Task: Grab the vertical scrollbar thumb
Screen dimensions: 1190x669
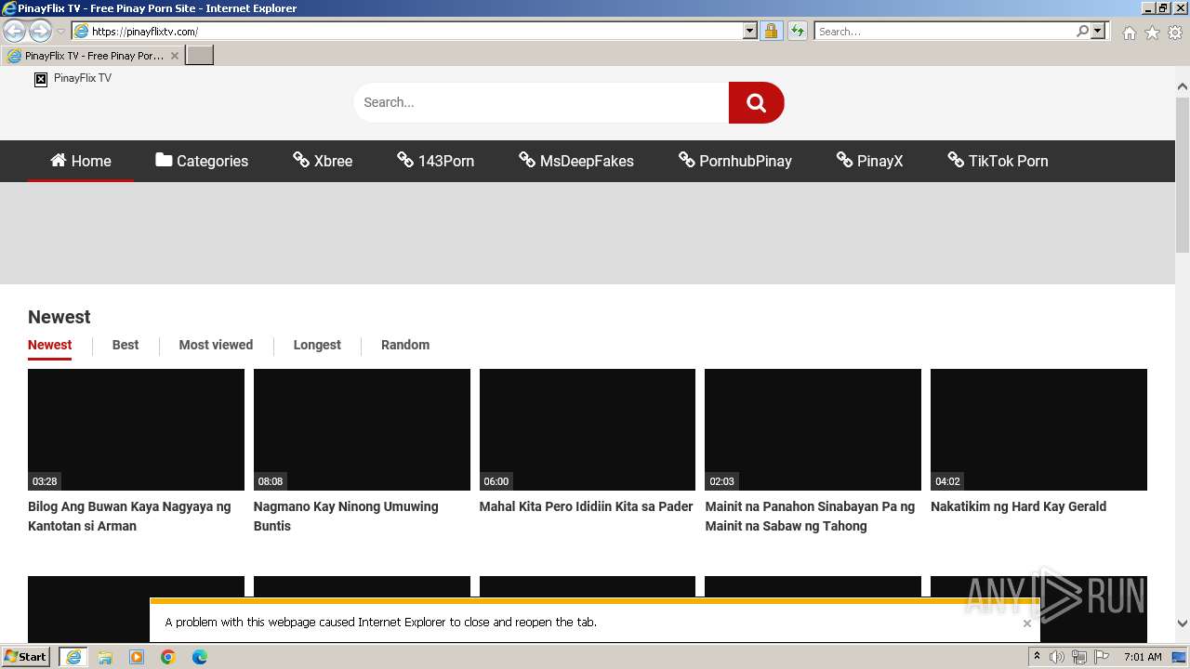Action: (1183, 174)
